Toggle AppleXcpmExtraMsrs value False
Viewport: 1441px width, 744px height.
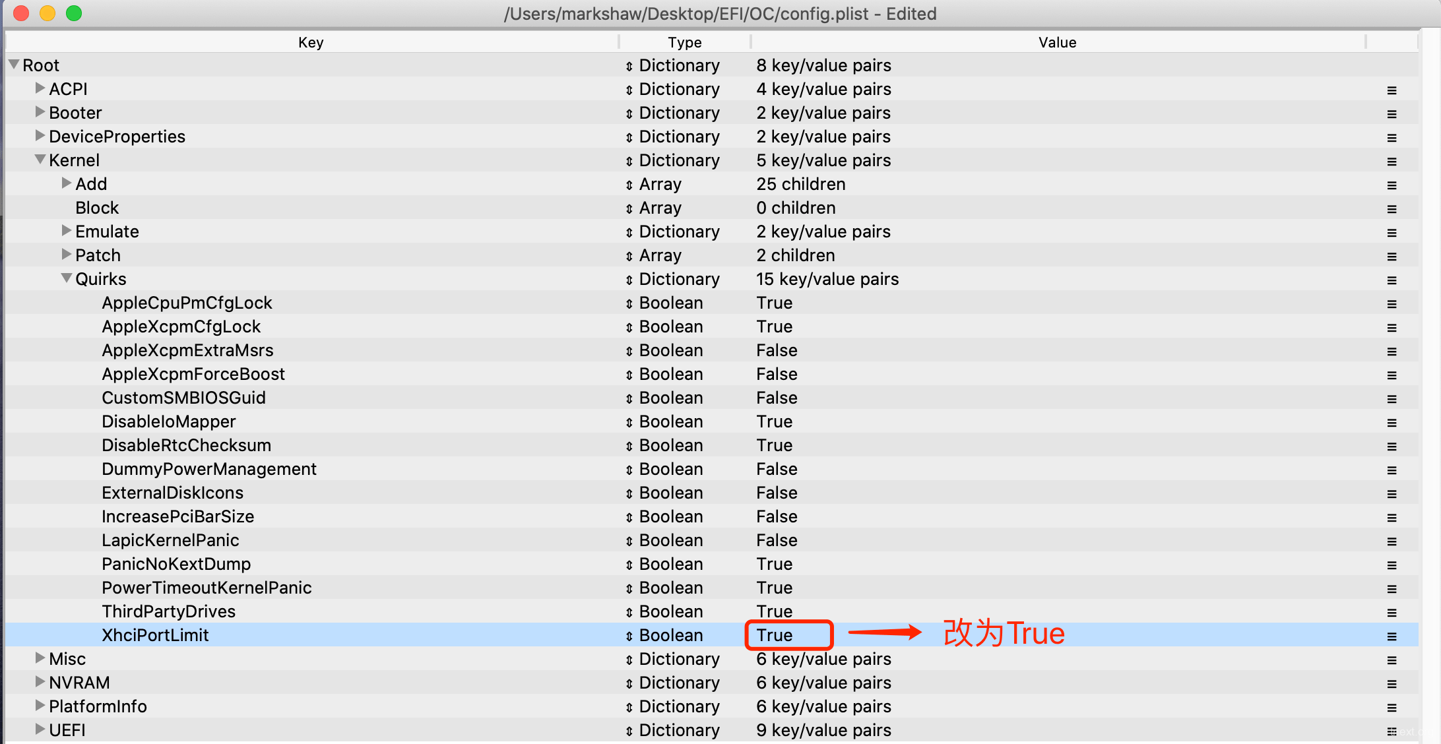click(x=777, y=350)
